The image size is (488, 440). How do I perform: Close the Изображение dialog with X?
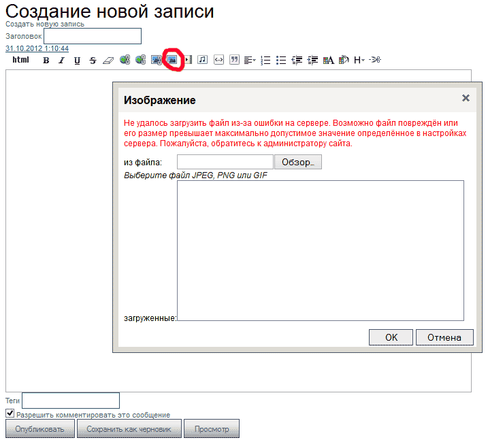pyautogui.click(x=466, y=98)
